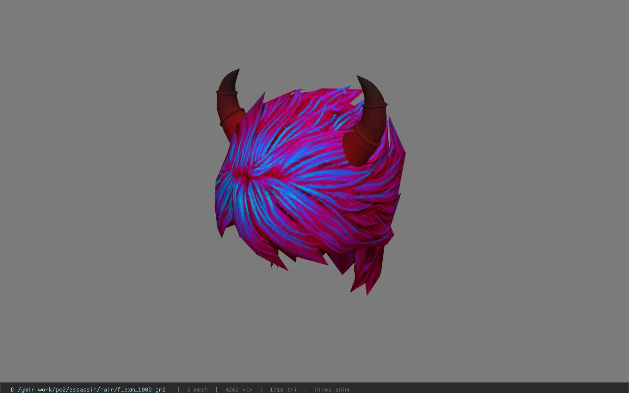Click the '2 mesh' status bar entry
The width and height of the screenshot is (629, 393).
[198, 390]
